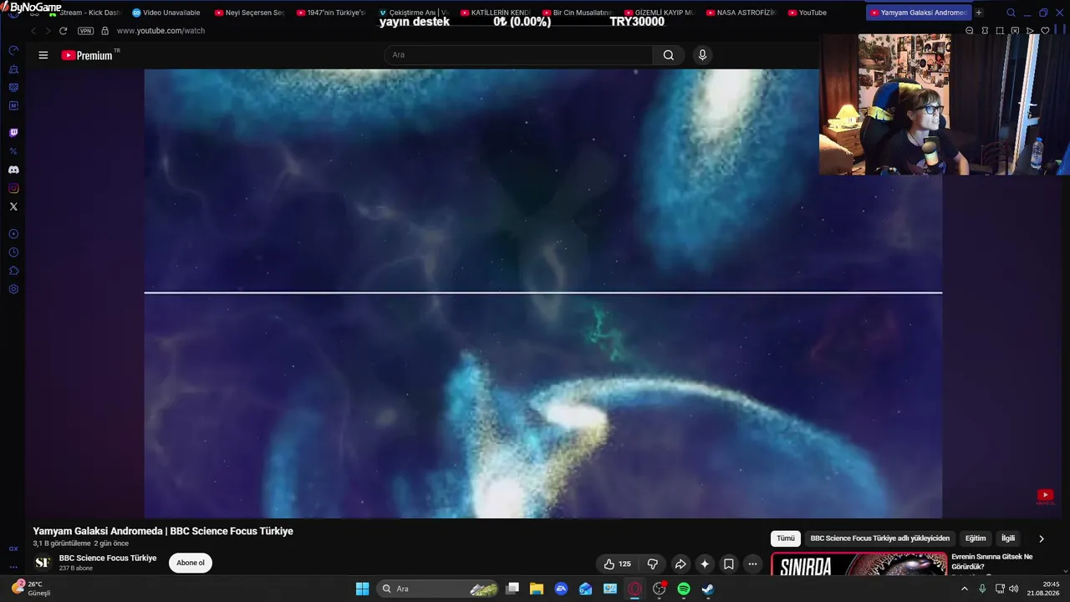Go back to the previous page
Viewport: 1070px width, 602px height.
(33, 31)
